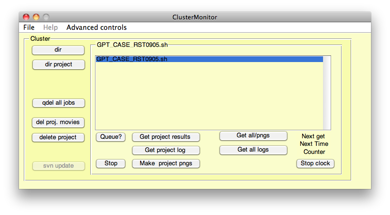The image size is (390, 215).
Task: Click qdel all jobs button
Action: pyautogui.click(x=58, y=103)
